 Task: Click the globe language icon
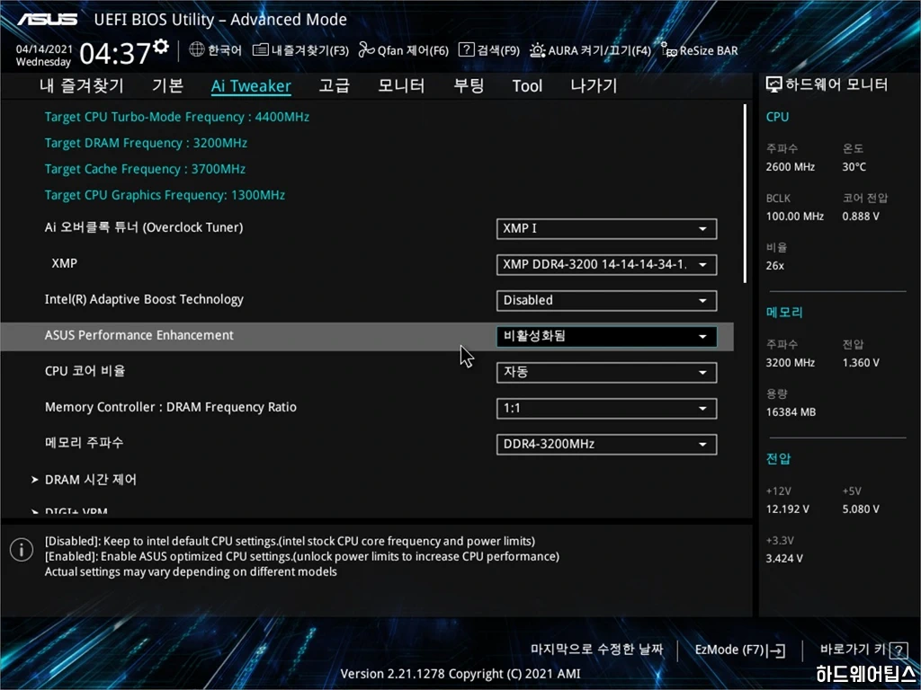pyautogui.click(x=197, y=50)
